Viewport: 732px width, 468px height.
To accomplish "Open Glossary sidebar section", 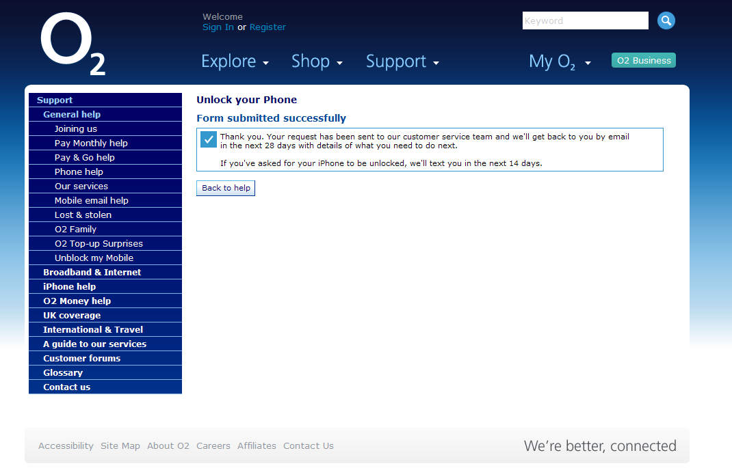I will coord(105,373).
